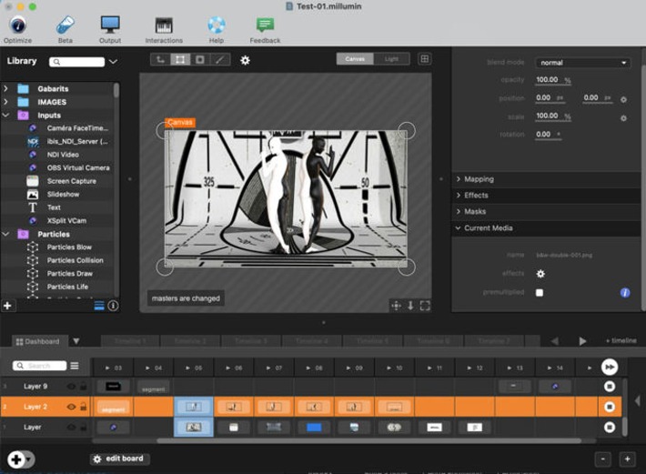646x474 pixels.
Task: Select the line drawing tool
Action: coord(220,60)
